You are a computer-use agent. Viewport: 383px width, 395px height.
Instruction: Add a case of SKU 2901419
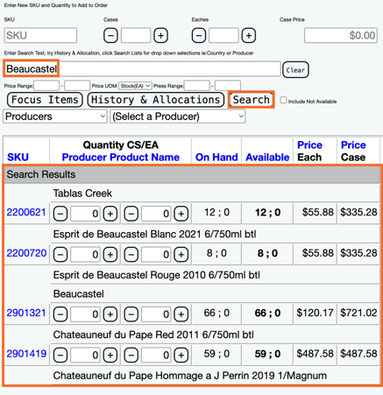pyautogui.click(x=110, y=356)
